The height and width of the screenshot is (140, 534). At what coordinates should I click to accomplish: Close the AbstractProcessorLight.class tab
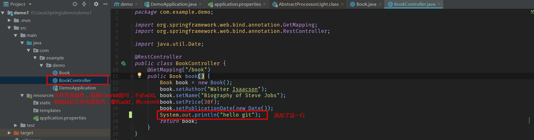click(x=342, y=4)
